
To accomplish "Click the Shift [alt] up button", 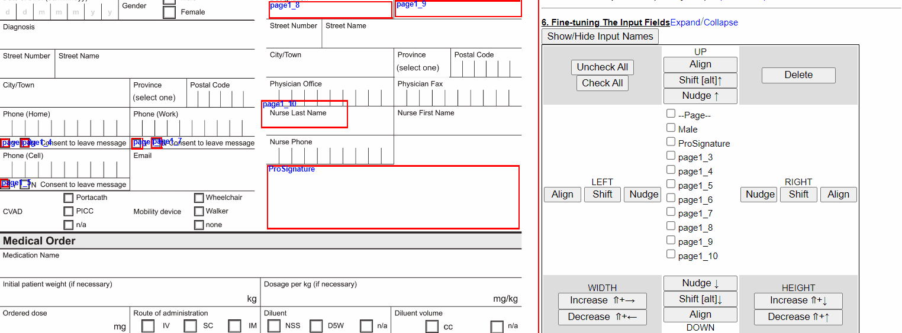I will [x=700, y=80].
